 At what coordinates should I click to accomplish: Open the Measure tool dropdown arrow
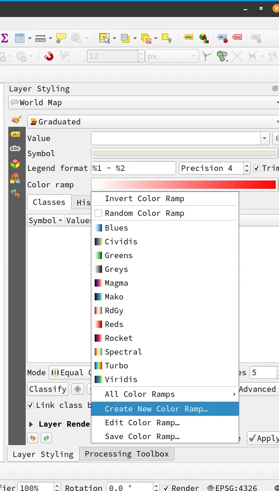[x=51, y=38]
